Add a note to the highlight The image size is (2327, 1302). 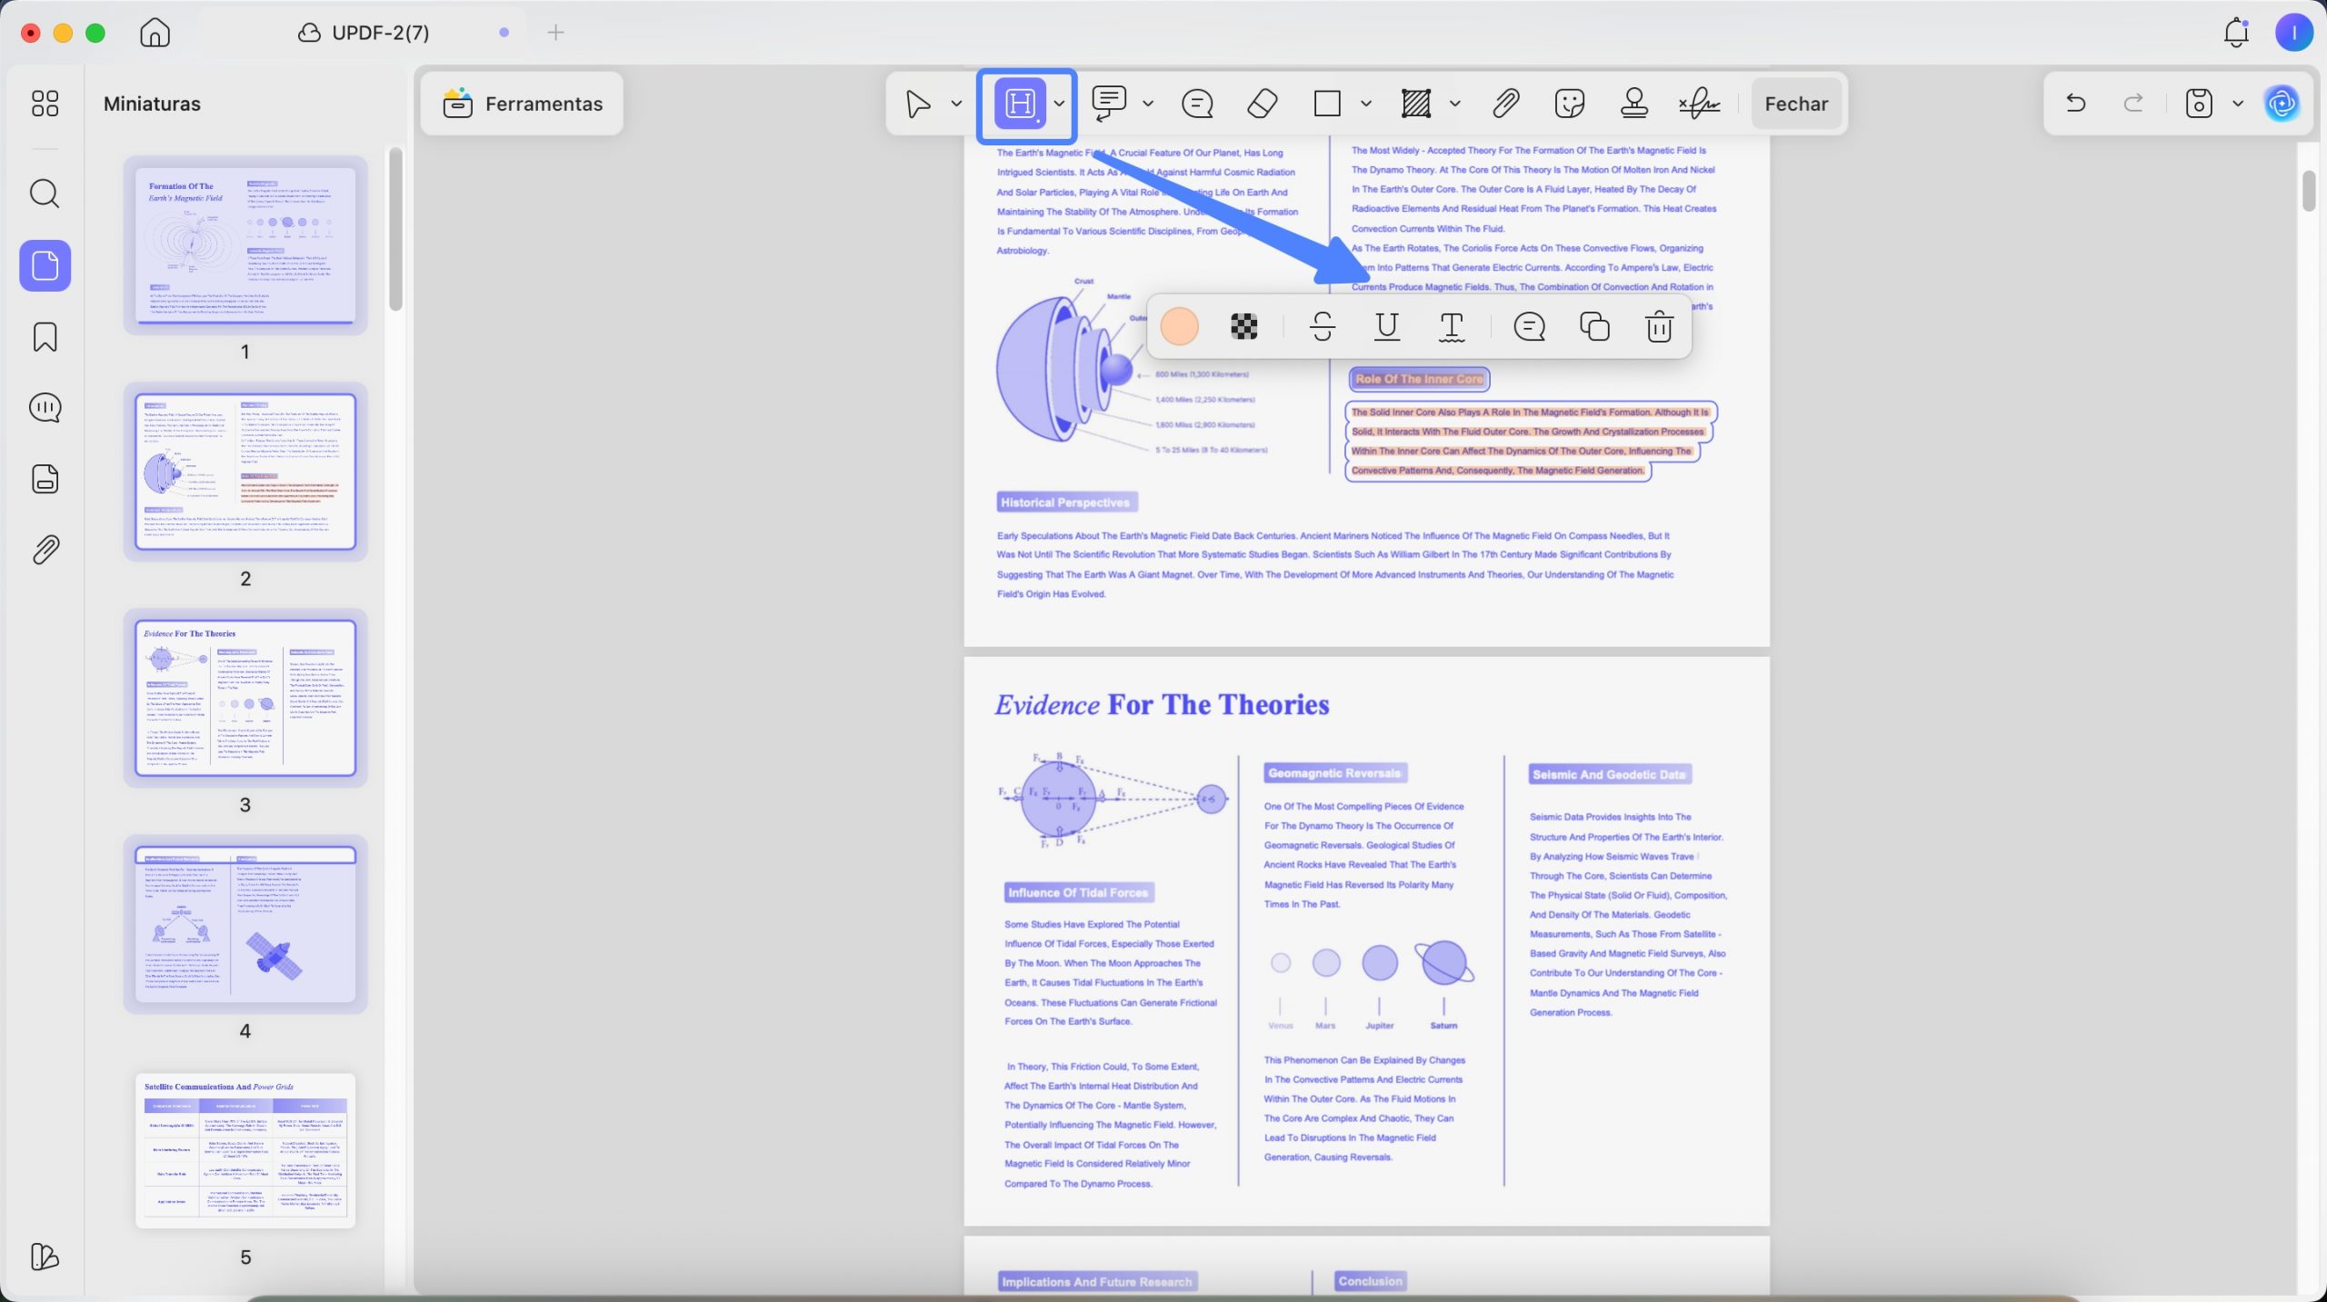1530,326
